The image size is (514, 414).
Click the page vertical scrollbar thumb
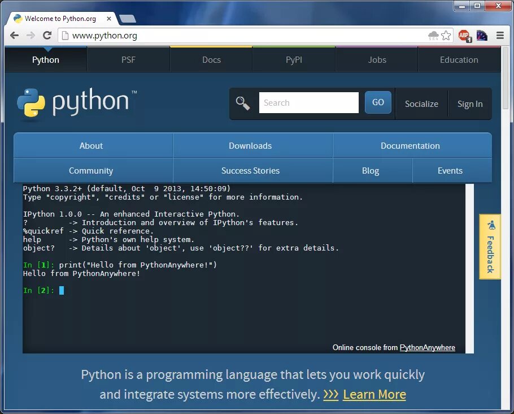click(x=506, y=79)
